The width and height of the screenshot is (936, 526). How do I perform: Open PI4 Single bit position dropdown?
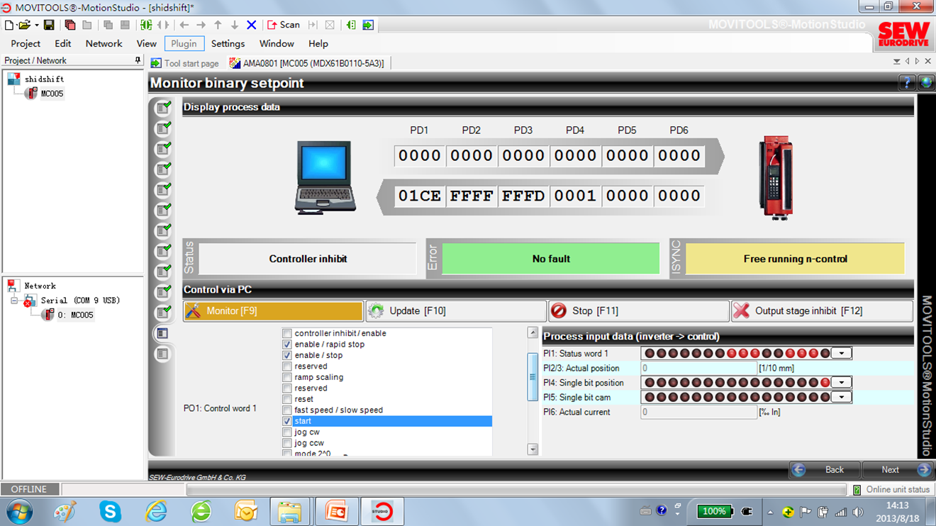tap(842, 382)
